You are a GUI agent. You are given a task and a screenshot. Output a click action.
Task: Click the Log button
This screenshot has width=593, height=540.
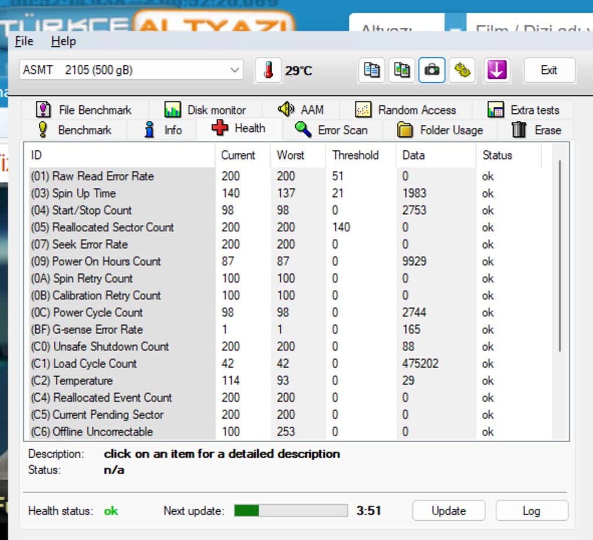[x=532, y=511]
